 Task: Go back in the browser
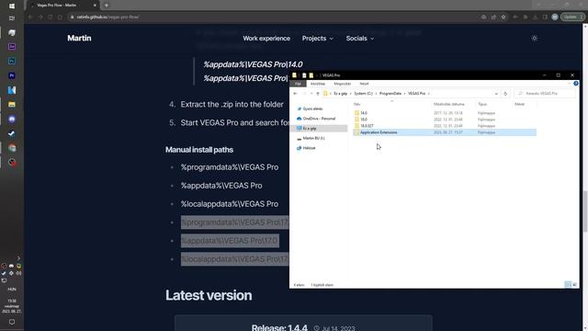[30, 17]
